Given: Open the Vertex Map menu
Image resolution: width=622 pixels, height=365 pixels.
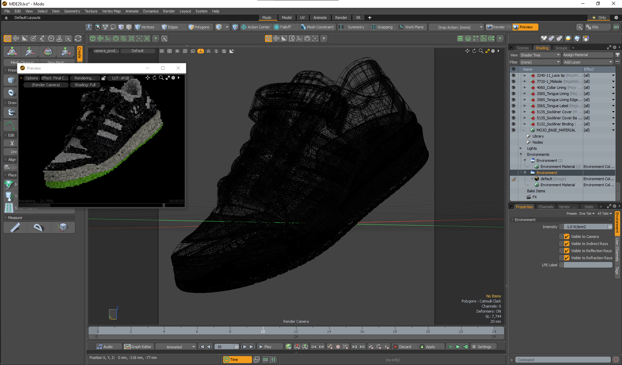Looking at the screenshot, I should [111, 11].
